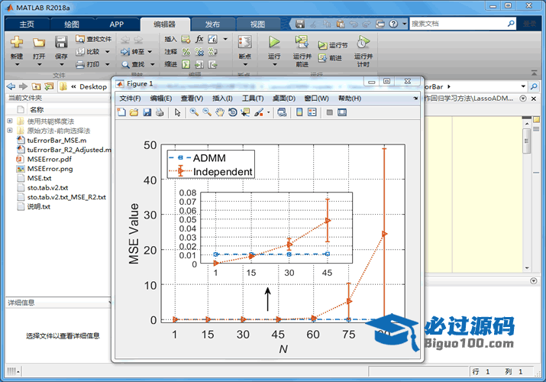Expand the 原始方法-前向选择法 folder

tap(10, 130)
